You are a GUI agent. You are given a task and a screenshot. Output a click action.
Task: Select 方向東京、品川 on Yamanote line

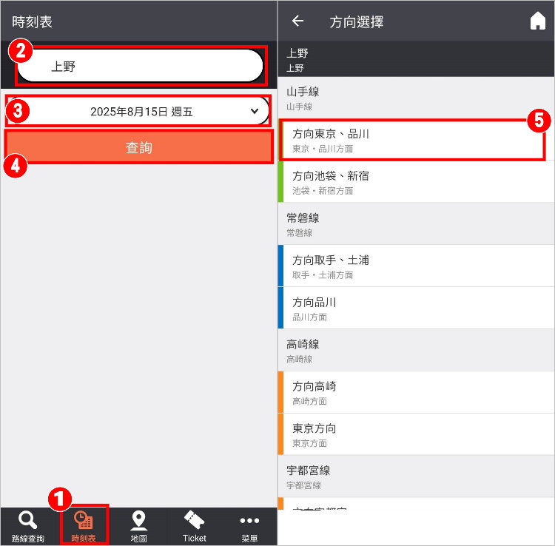(416, 140)
